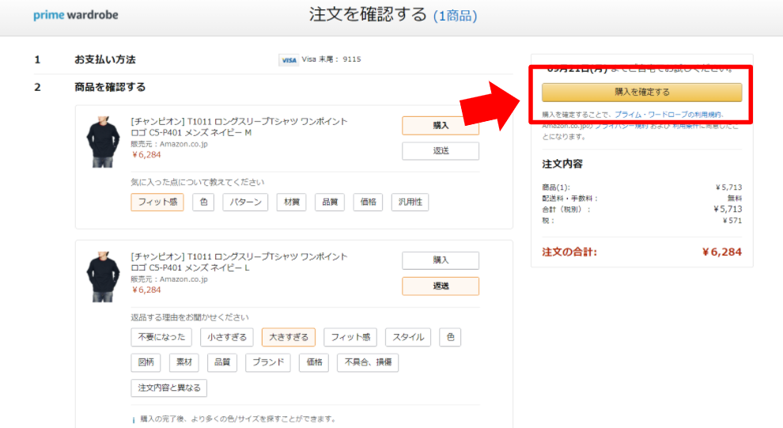
Task: Pick 品質 return reason for L shirt
Action: tap(222, 362)
